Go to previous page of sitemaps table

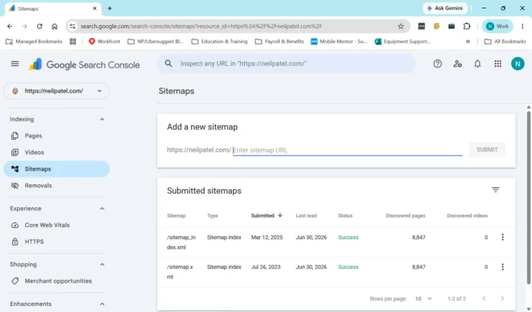click(x=484, y=298)
